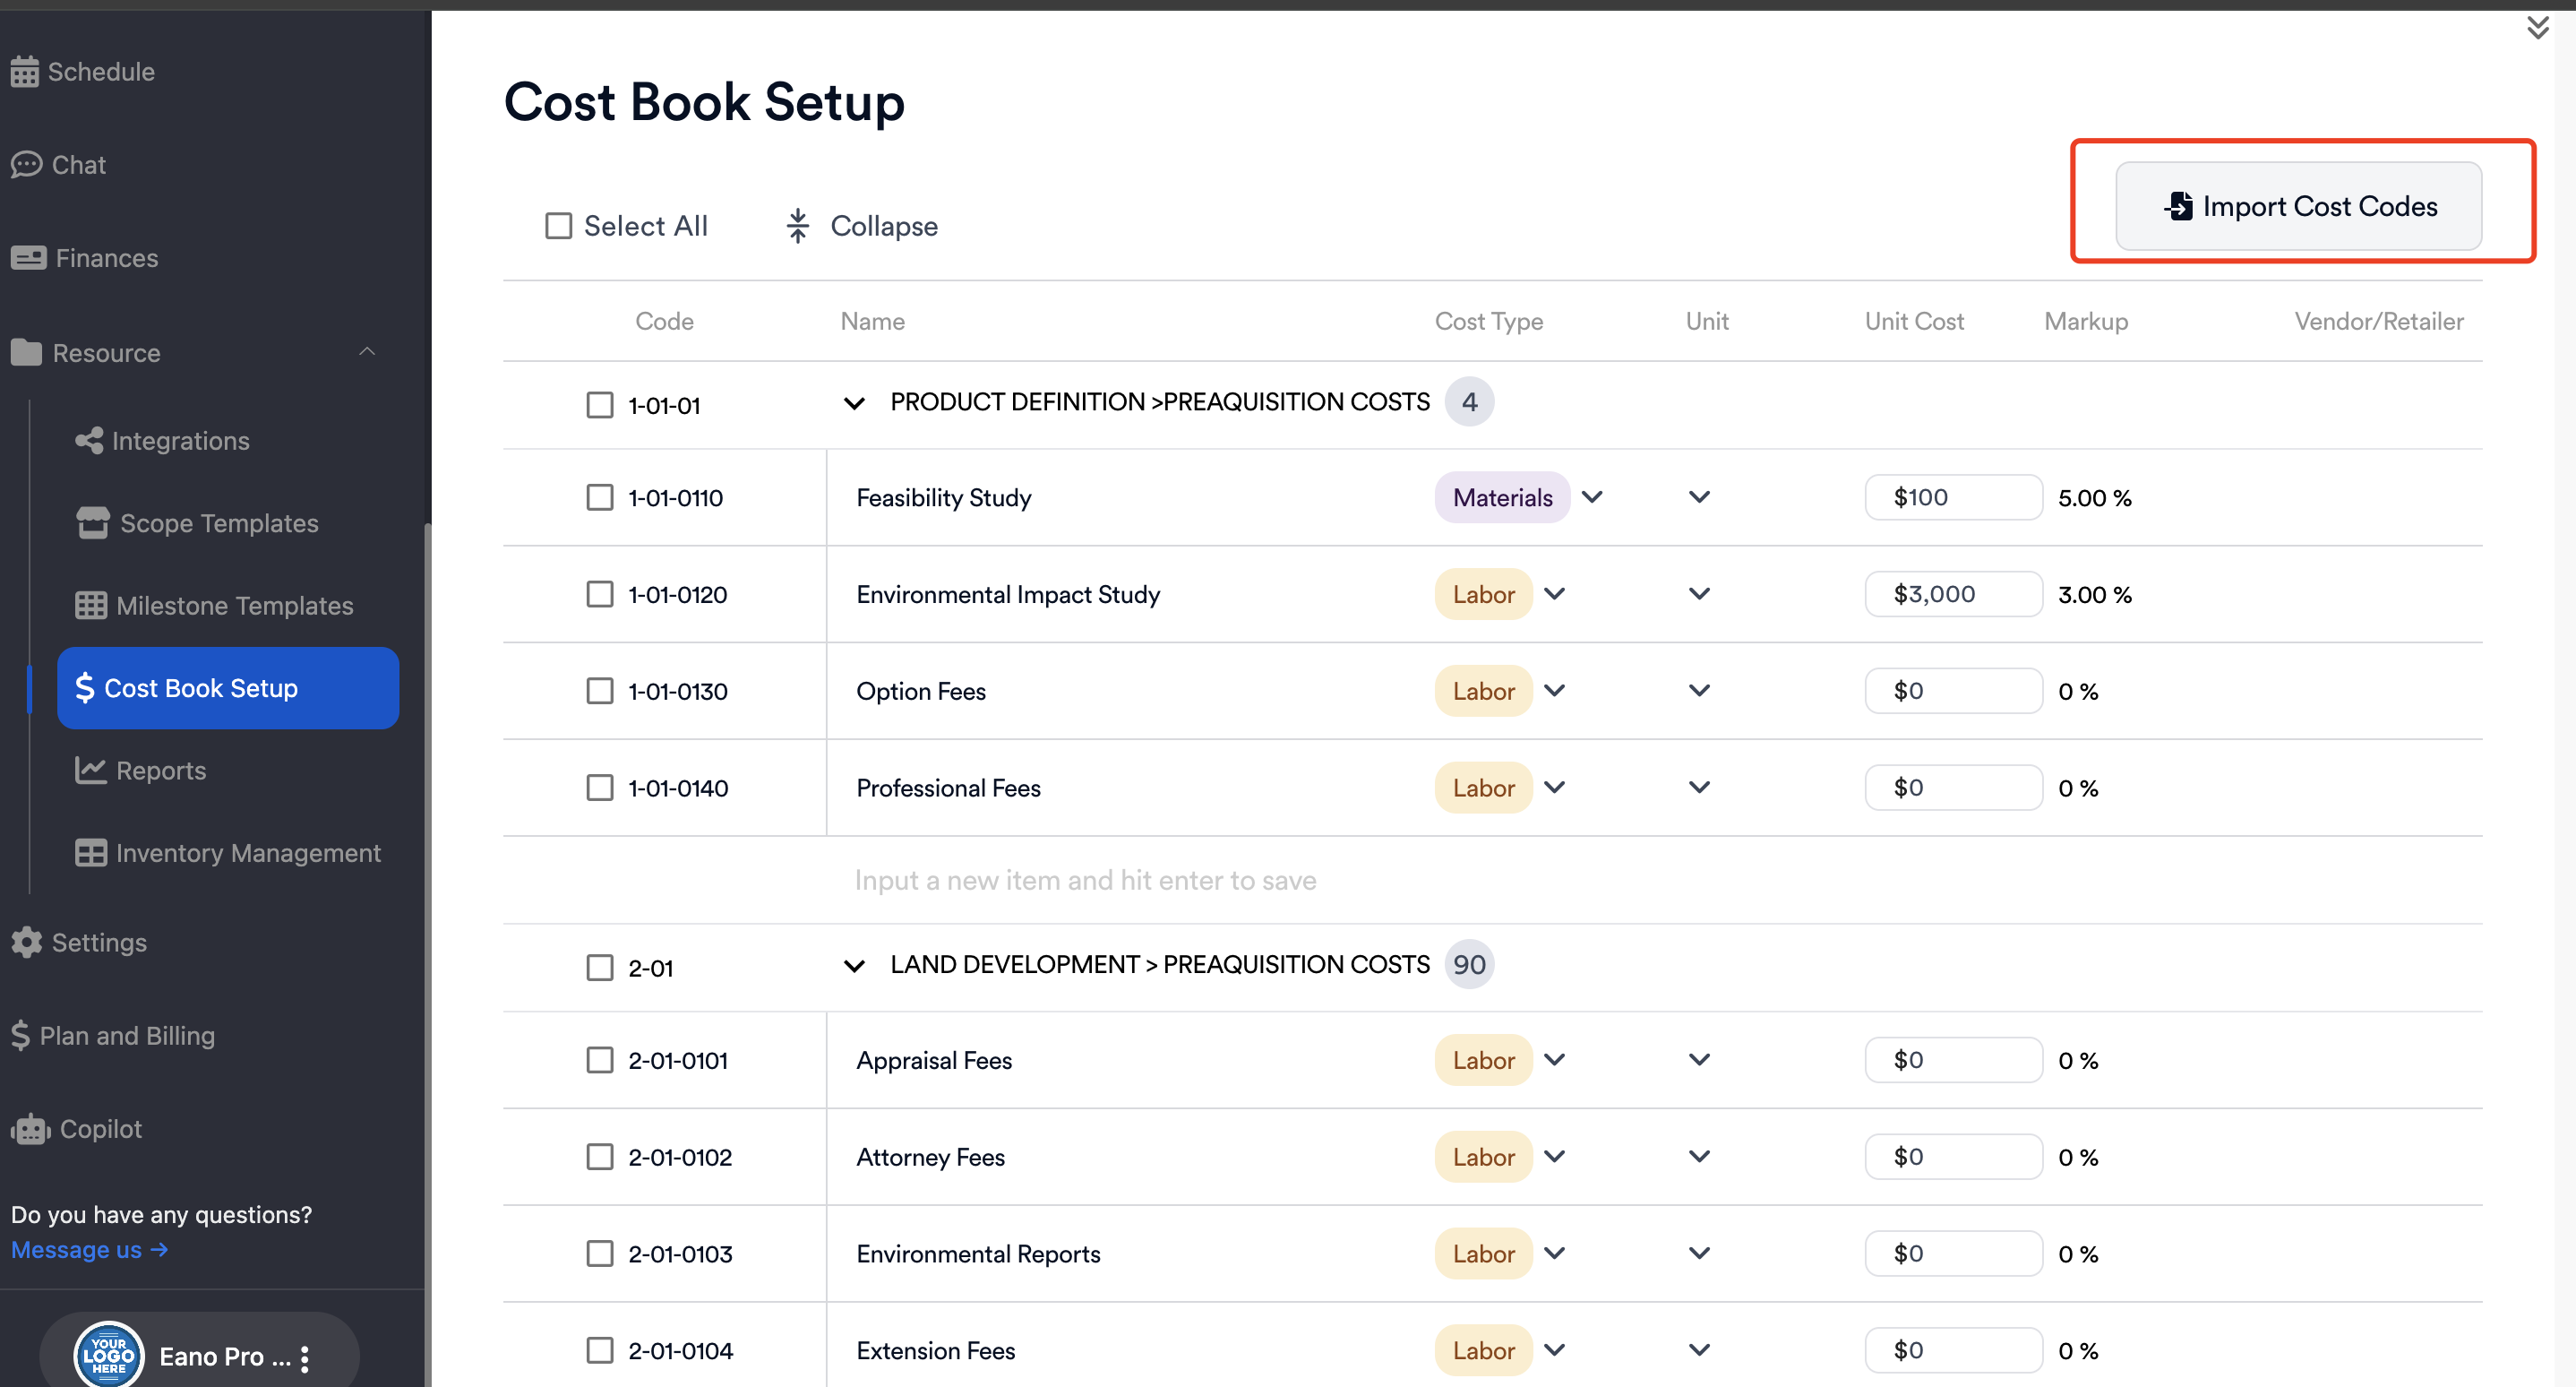Click the company logo avatar

[x=109, y=1356]
